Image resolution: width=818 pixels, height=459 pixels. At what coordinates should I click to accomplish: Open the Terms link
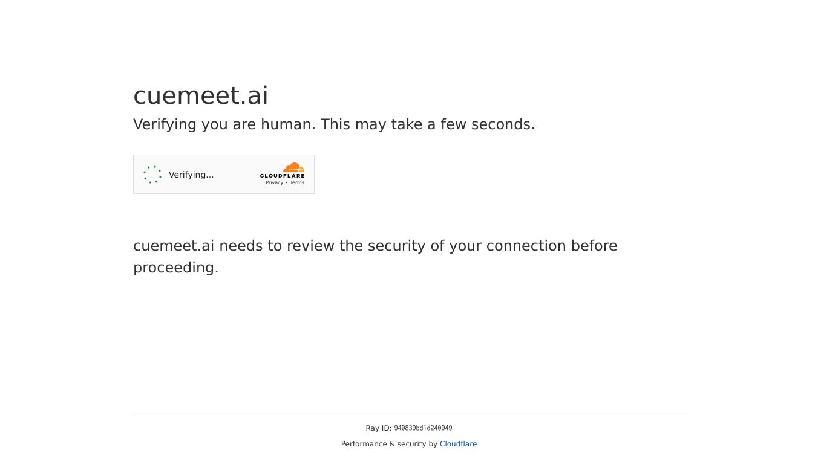[x=297, y=183]
